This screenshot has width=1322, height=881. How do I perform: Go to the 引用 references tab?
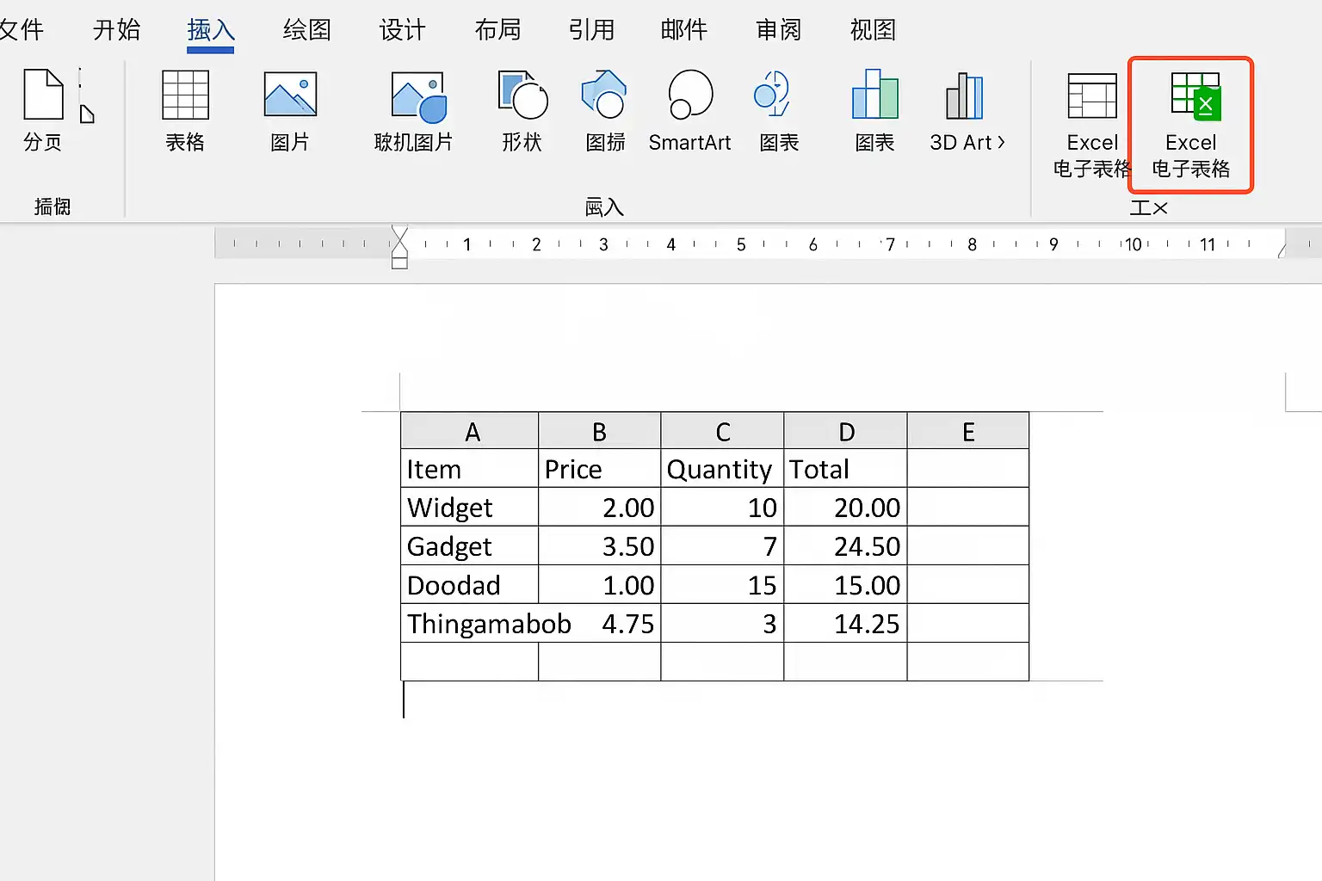(x=591, y=30)
